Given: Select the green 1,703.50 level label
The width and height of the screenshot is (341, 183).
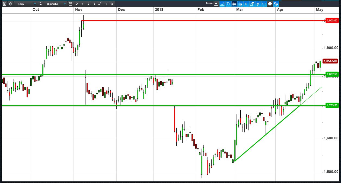Looking at the screenshot, I should click(x=332, y=105).
